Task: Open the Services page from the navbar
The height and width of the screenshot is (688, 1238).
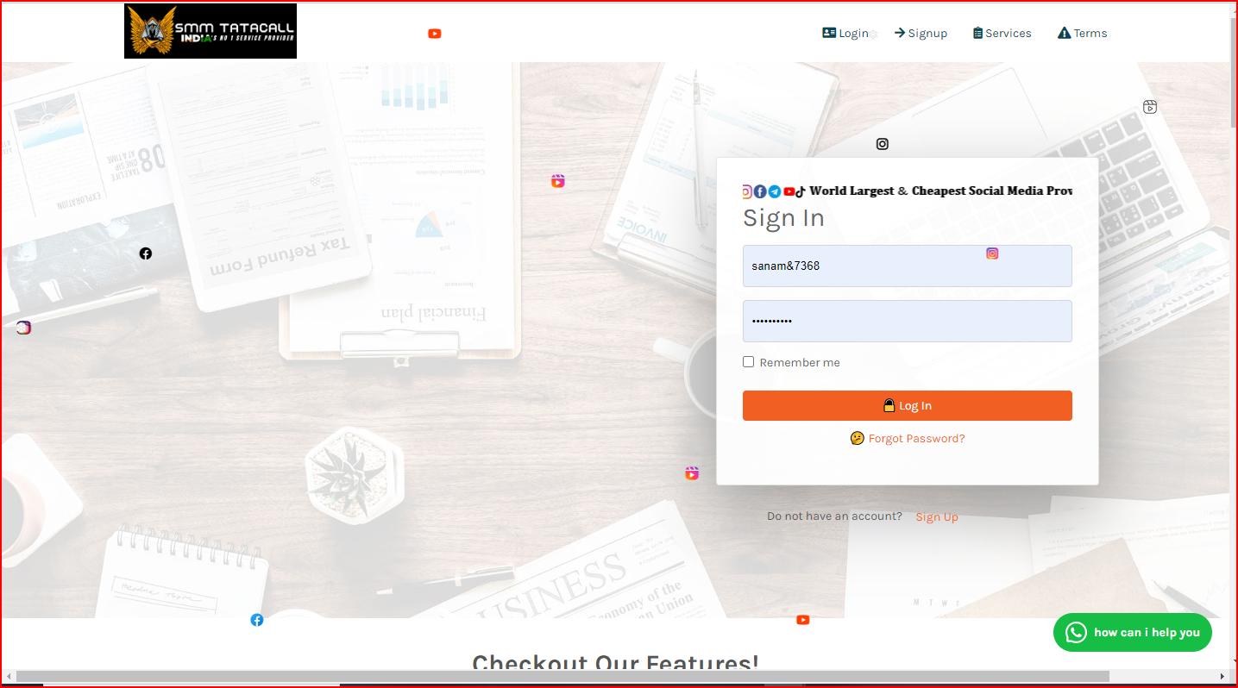Action: [1002, 33]
